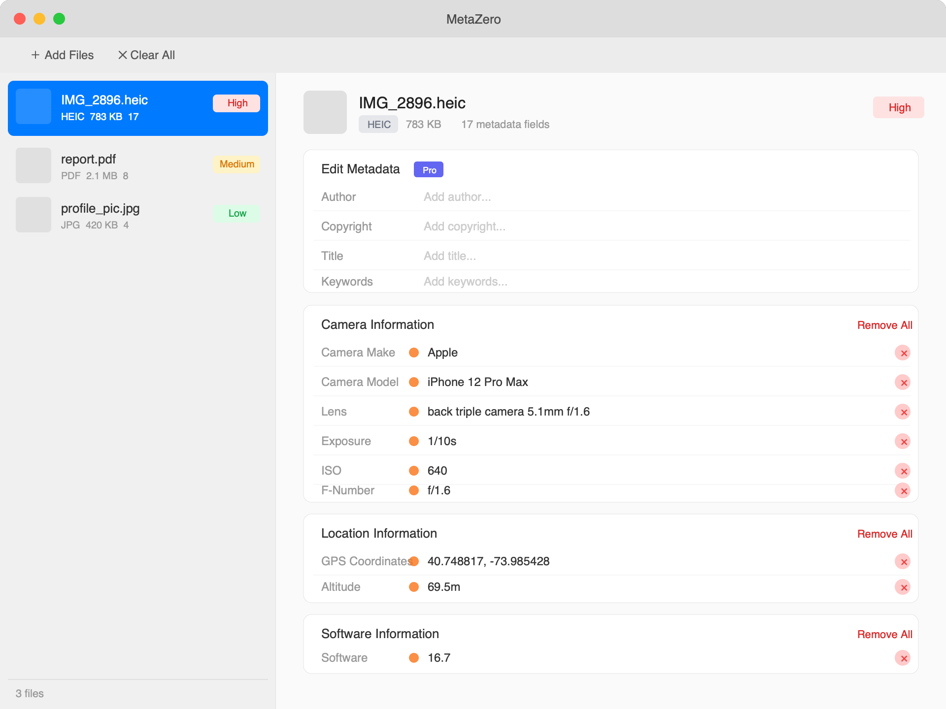This screenshot has height=709, width=946.
Task: Click the orange dot beside ISO 640
Action: pos(414,471)
